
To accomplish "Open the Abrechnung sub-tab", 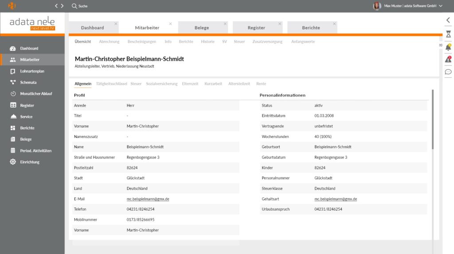I will point(109,42).
